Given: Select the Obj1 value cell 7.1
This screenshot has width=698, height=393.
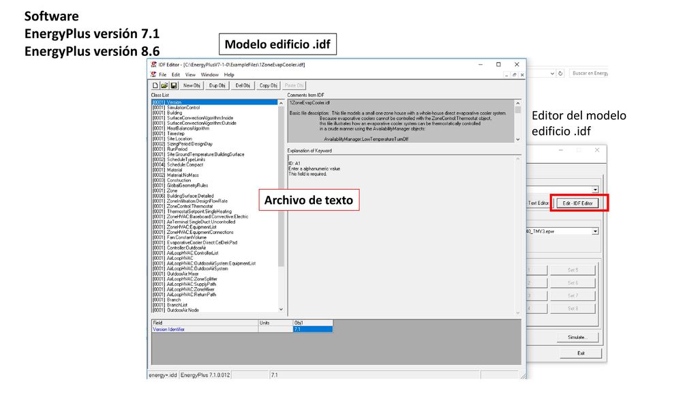Looking at the screenshot, I should click(313, 330).
